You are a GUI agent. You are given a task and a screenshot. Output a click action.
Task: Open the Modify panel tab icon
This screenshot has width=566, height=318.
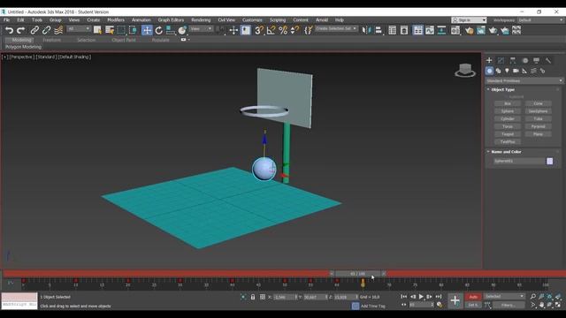coord(501,61)
